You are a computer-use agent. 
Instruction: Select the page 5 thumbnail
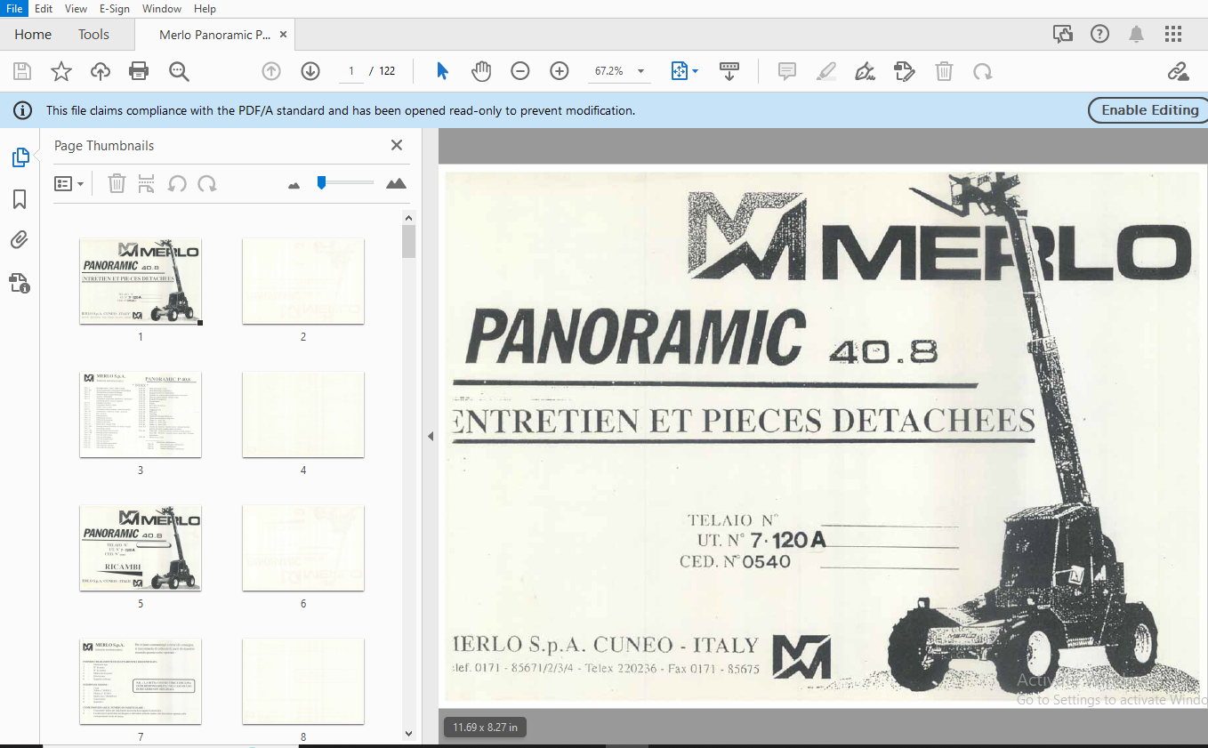[141, 548]
